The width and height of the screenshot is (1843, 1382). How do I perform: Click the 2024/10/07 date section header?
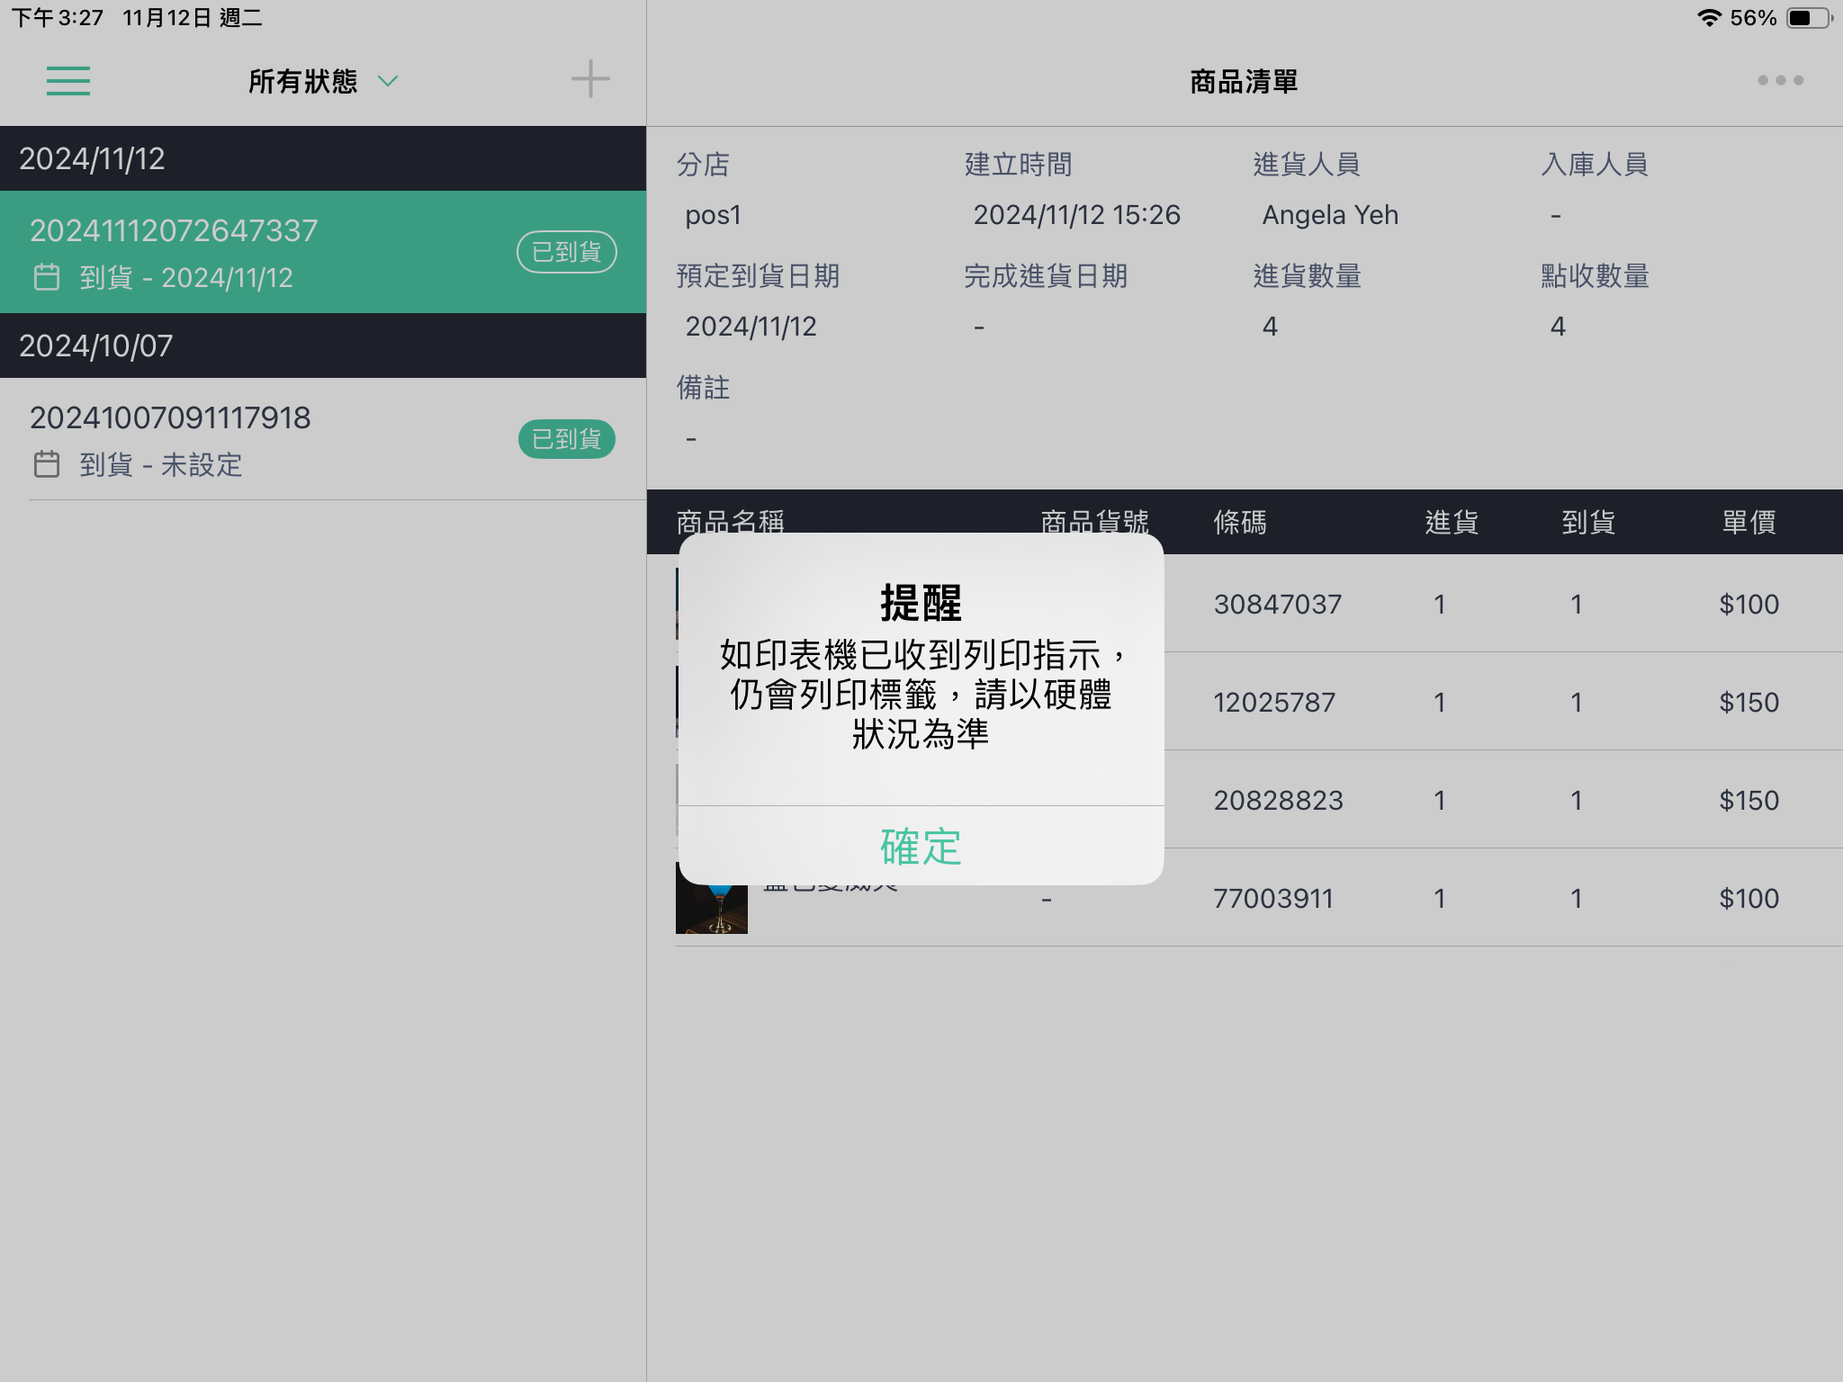click(x=323, y=345)
